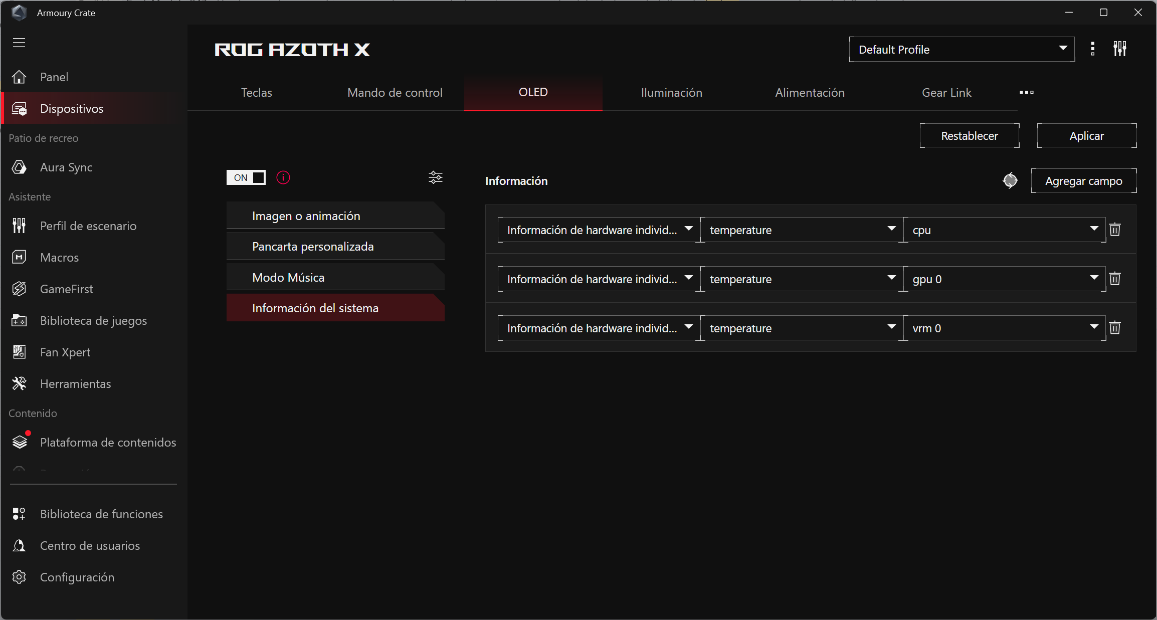This screenshot has width=1157, height=620.
Task: Open Aura Sync from its sidebar icon
Action: pos(19,167)
